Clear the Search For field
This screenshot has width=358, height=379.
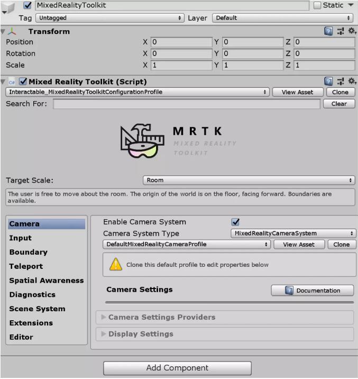(x=339, y=104)
